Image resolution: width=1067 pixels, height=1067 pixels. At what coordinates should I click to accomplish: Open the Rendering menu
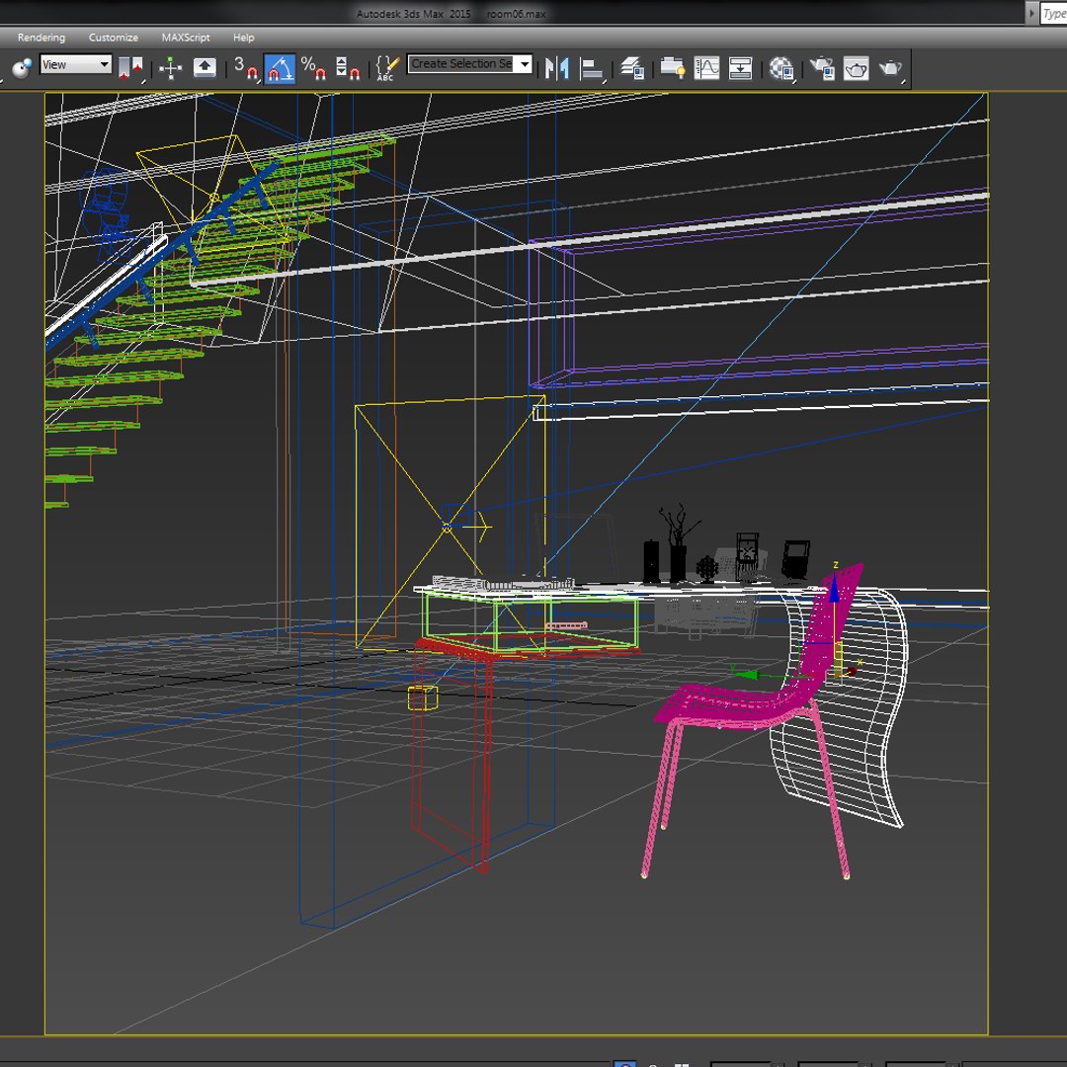point(41,38)
